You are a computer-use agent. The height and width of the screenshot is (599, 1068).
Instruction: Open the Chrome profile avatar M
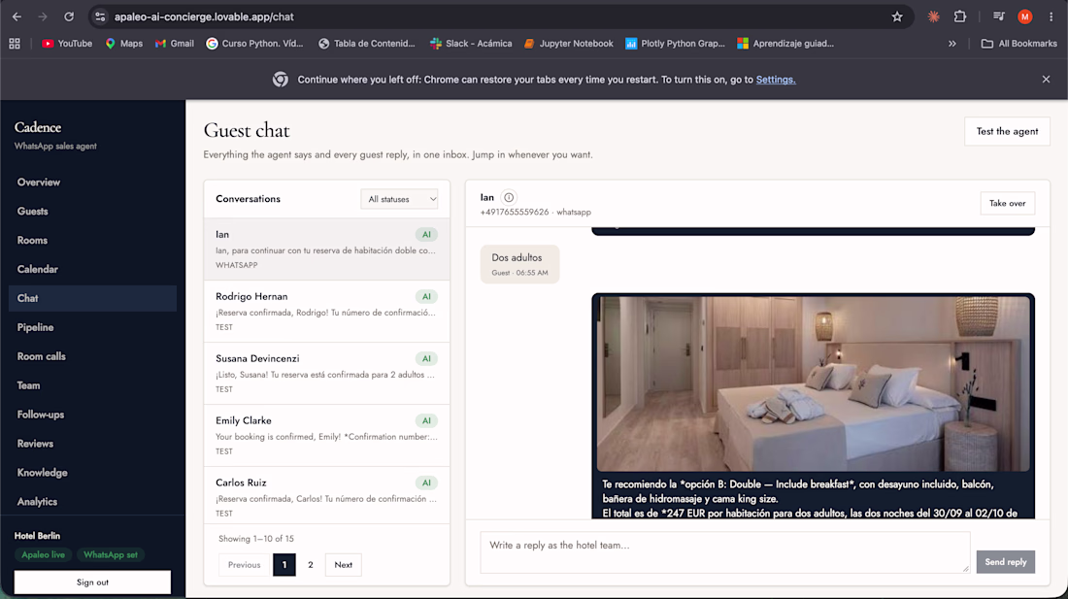click(x=1024, y=17)
